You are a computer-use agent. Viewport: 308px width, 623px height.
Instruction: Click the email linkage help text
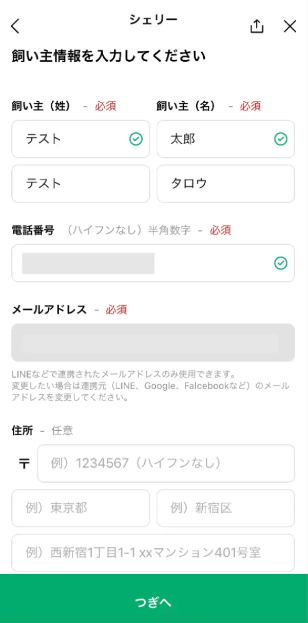coord(150,386)
